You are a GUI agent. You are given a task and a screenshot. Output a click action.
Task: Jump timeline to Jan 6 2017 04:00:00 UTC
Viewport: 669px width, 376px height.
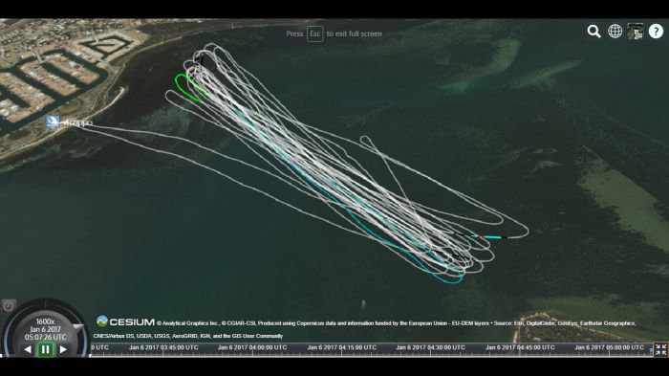[x=252, y=348]
